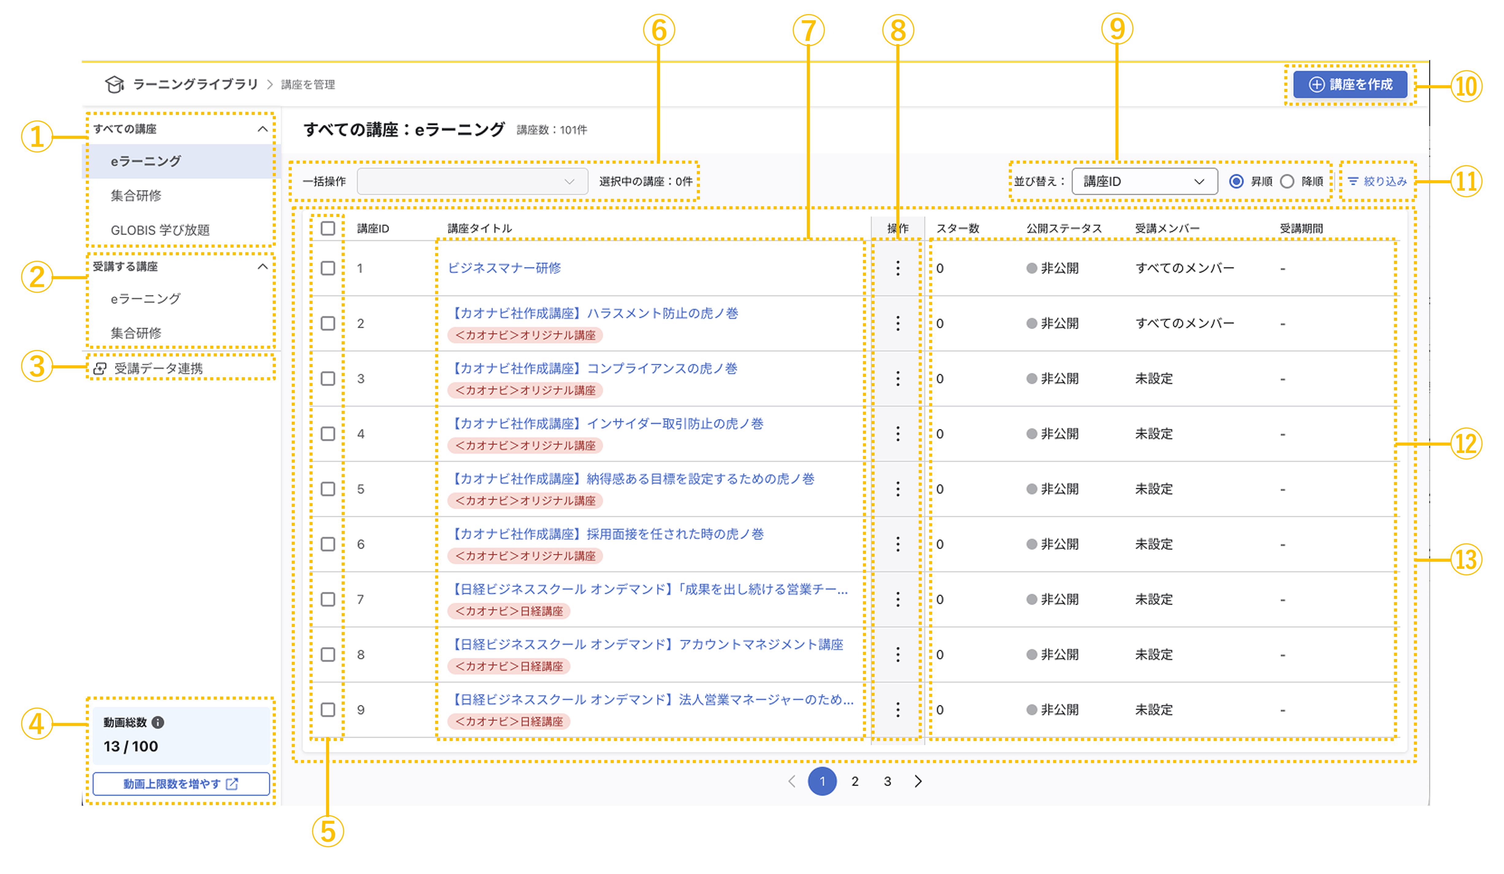The image size is (1504, 874).
Task: Open the 並び替え 講座ID sort dropdown
Action: coord(1144,181)
